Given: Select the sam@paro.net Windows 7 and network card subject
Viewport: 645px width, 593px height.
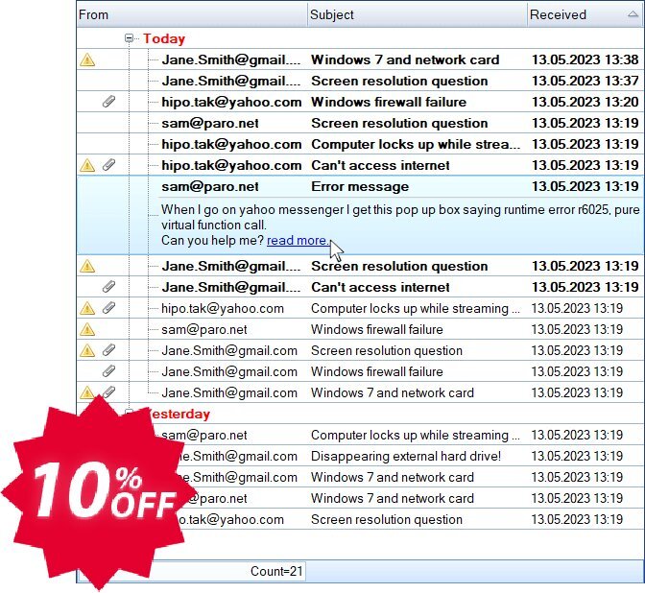Looking at the screenshot, I should 393,498.
